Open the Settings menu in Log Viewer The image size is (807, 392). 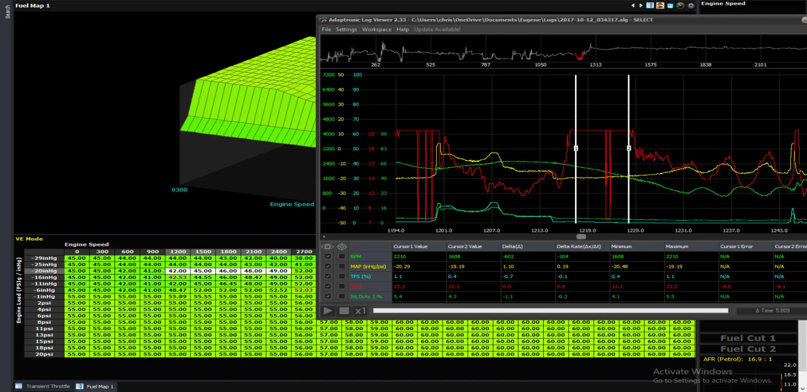coord(346,29)
